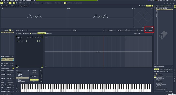Open the File menu
This screenshot has width=176, height=95.
pyautogui.click(x=2, y=1)
